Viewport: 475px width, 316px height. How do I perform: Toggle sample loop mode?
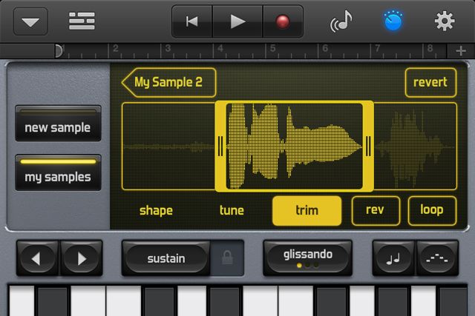432,211
